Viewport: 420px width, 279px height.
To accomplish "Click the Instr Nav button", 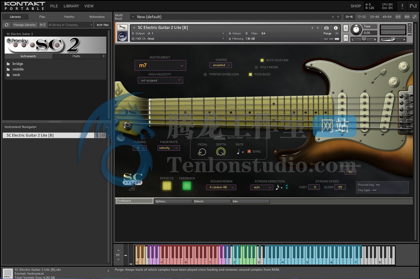I will tap(103, 25).
